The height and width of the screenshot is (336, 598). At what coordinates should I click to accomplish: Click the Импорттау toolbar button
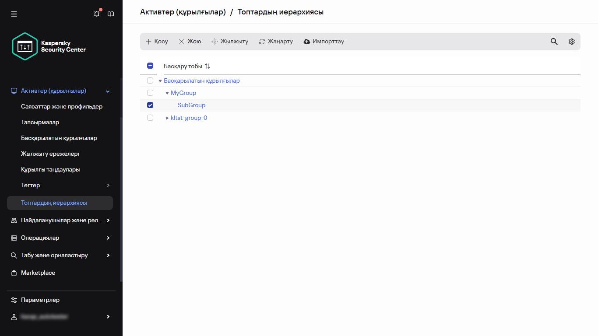(x=324, y=41)
